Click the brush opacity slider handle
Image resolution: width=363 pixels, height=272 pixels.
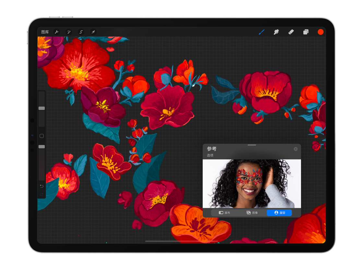click(x=42, y=147)
